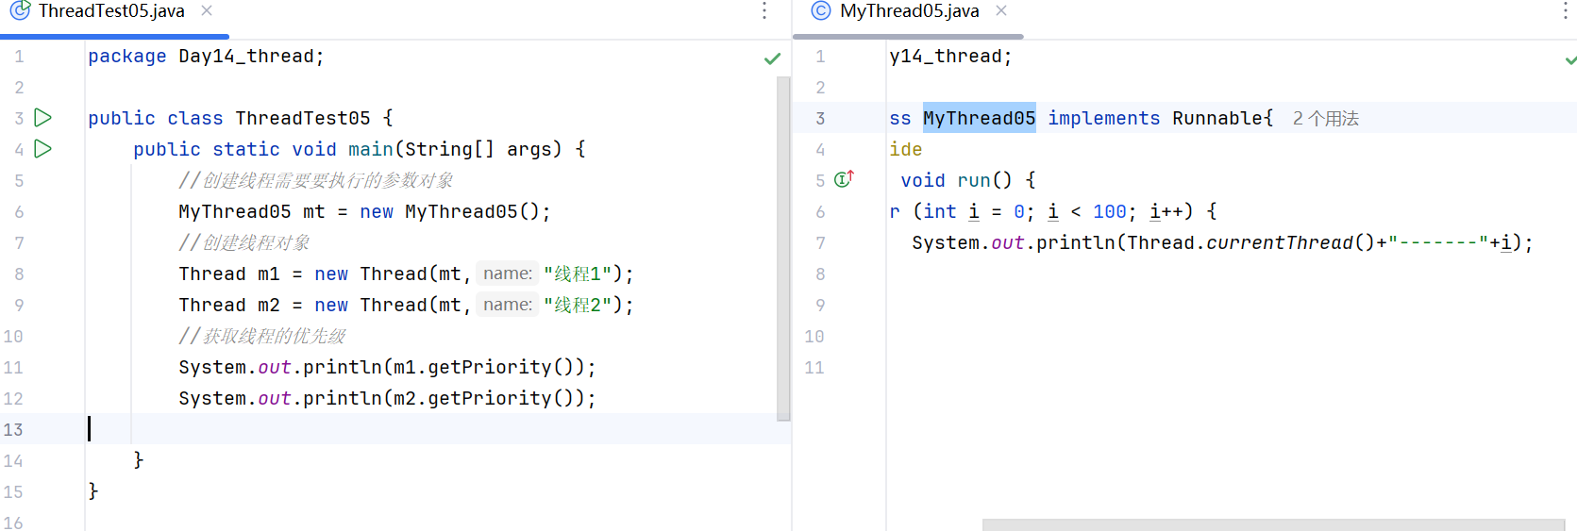The width and height of the screenshot is (1577, 531).
Task: Click 'void run()' method declaration
Action: pyautogui.click(x=956, y=180)
